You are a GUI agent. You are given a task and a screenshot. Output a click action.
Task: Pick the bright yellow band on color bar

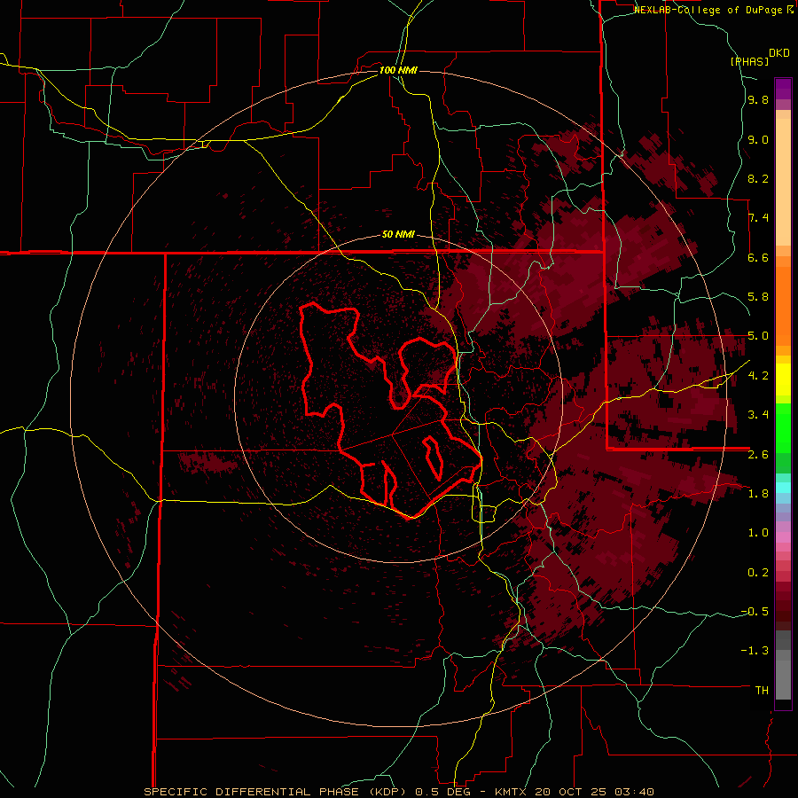click(x=783, y=379)
